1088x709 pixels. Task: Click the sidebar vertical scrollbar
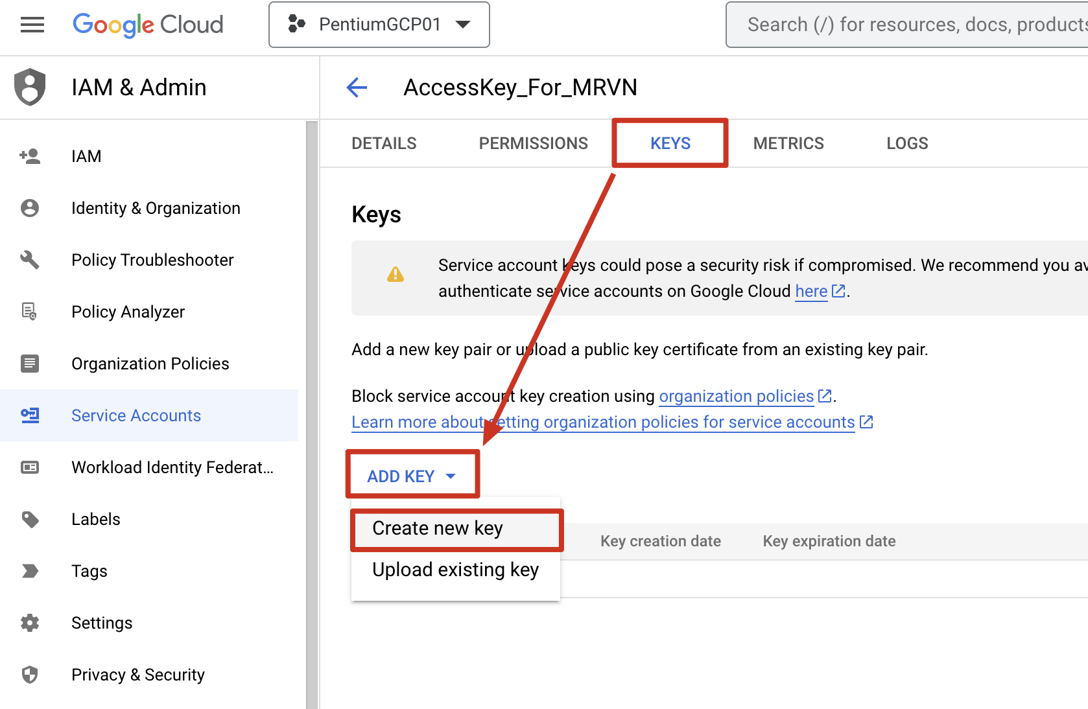312,415
